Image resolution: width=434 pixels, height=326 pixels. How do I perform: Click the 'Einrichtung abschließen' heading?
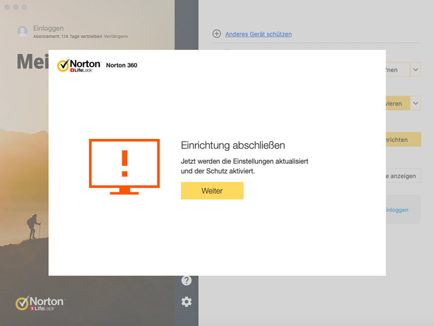tap(233, 145)
